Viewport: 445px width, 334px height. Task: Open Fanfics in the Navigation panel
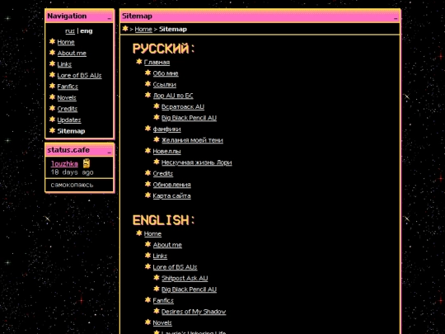(x=68, y=87)
